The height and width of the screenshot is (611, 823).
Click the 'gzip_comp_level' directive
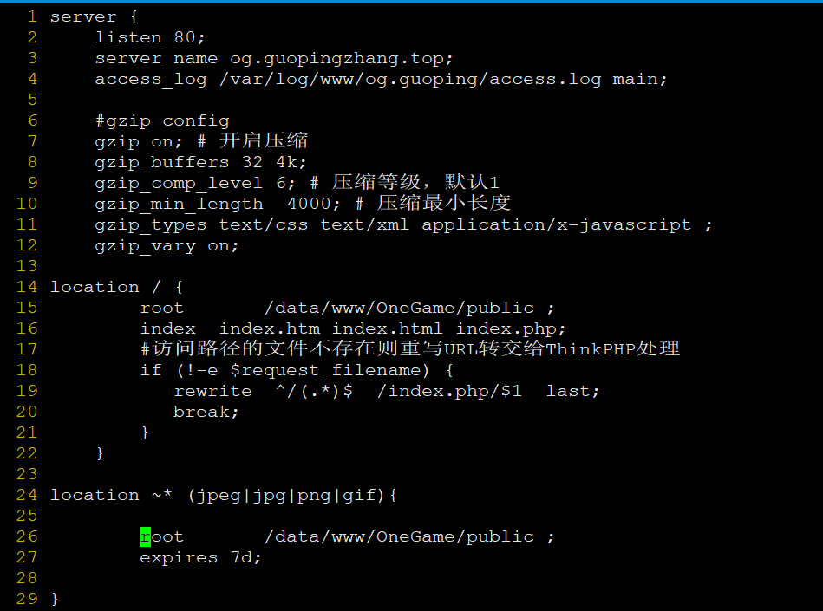point(179,183)
